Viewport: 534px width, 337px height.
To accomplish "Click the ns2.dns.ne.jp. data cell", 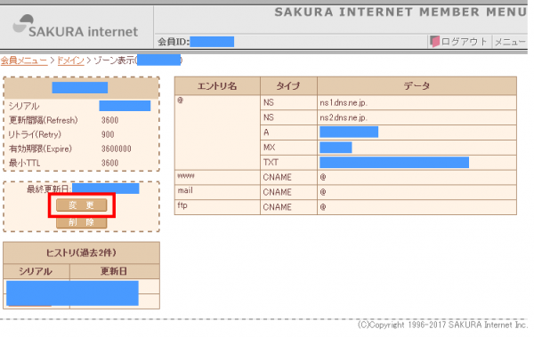I will 417,117.
